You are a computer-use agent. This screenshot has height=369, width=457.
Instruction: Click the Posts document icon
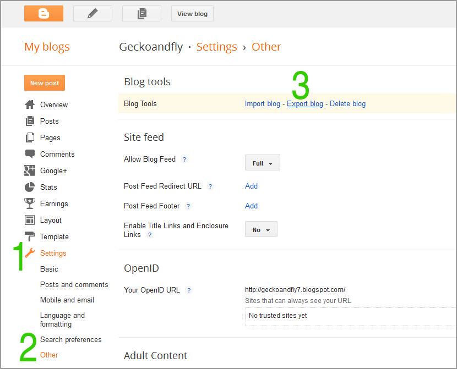(30, 121)
